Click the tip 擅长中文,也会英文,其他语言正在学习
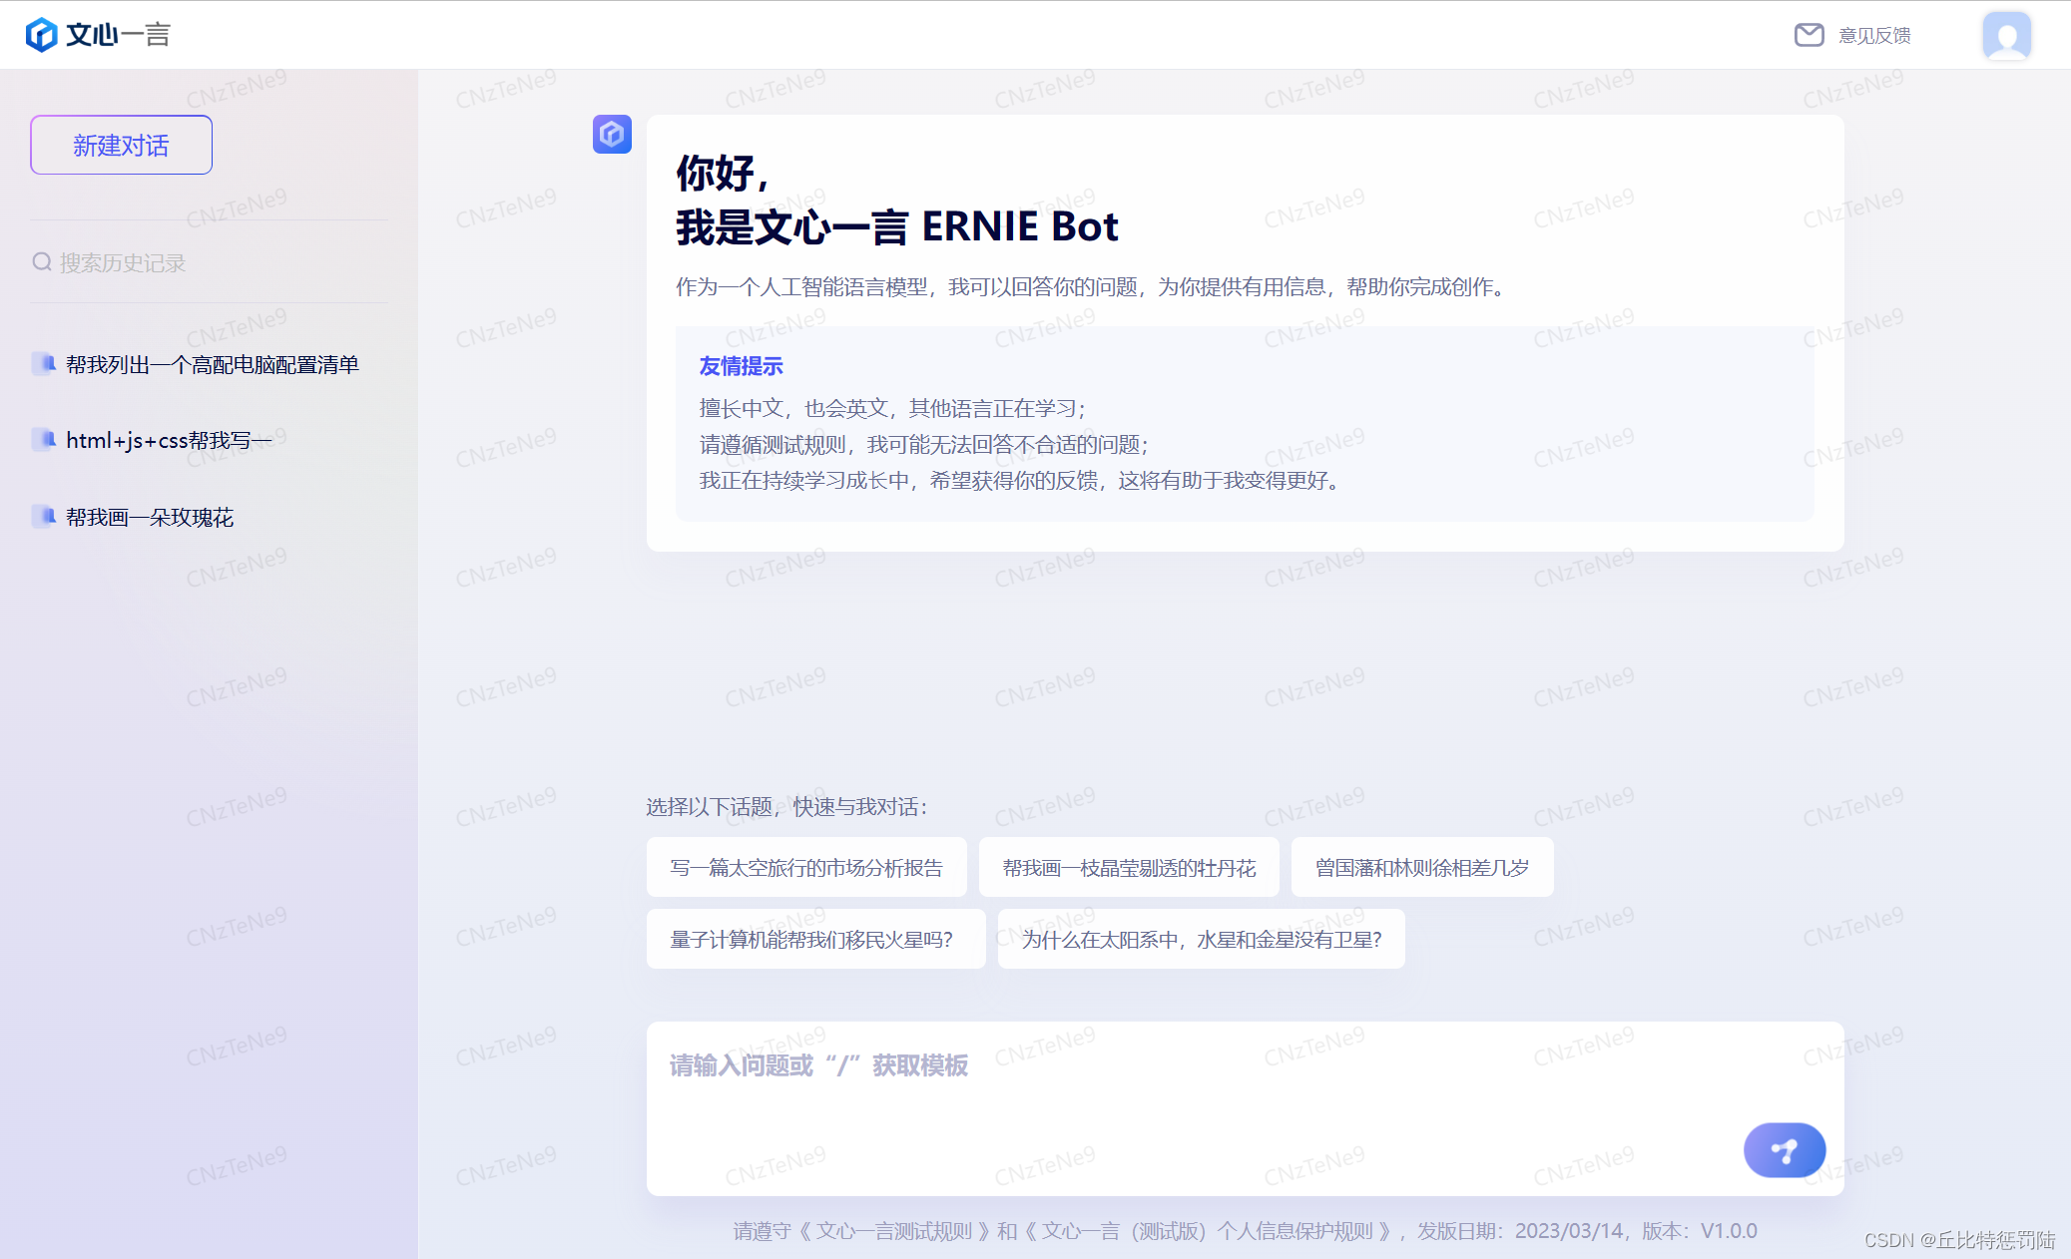The height and width of the screenshot is (1259, 2071). tap(892, 408)
